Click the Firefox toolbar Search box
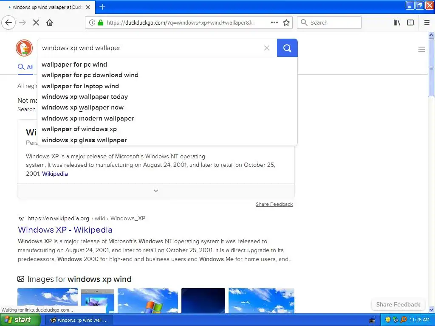 coord(329,23)
